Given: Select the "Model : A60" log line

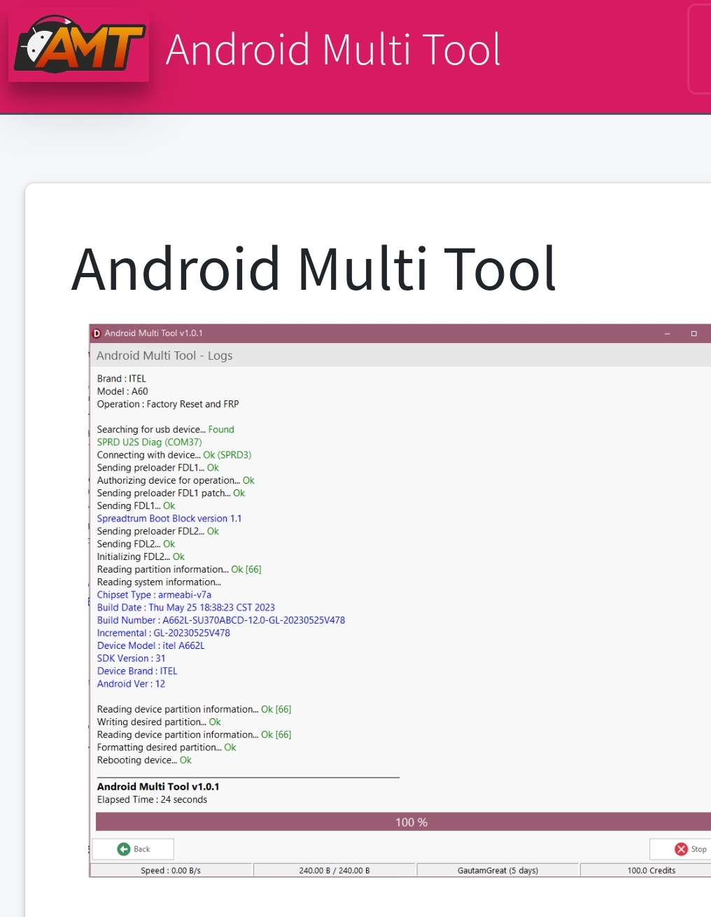Looking at the screenshot, I should click(122, 391).
